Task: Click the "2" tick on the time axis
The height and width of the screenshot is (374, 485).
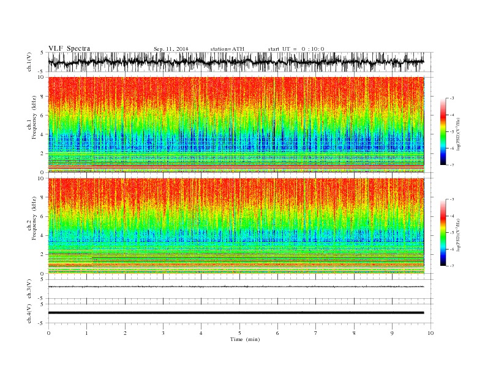Action: point(125,333)
